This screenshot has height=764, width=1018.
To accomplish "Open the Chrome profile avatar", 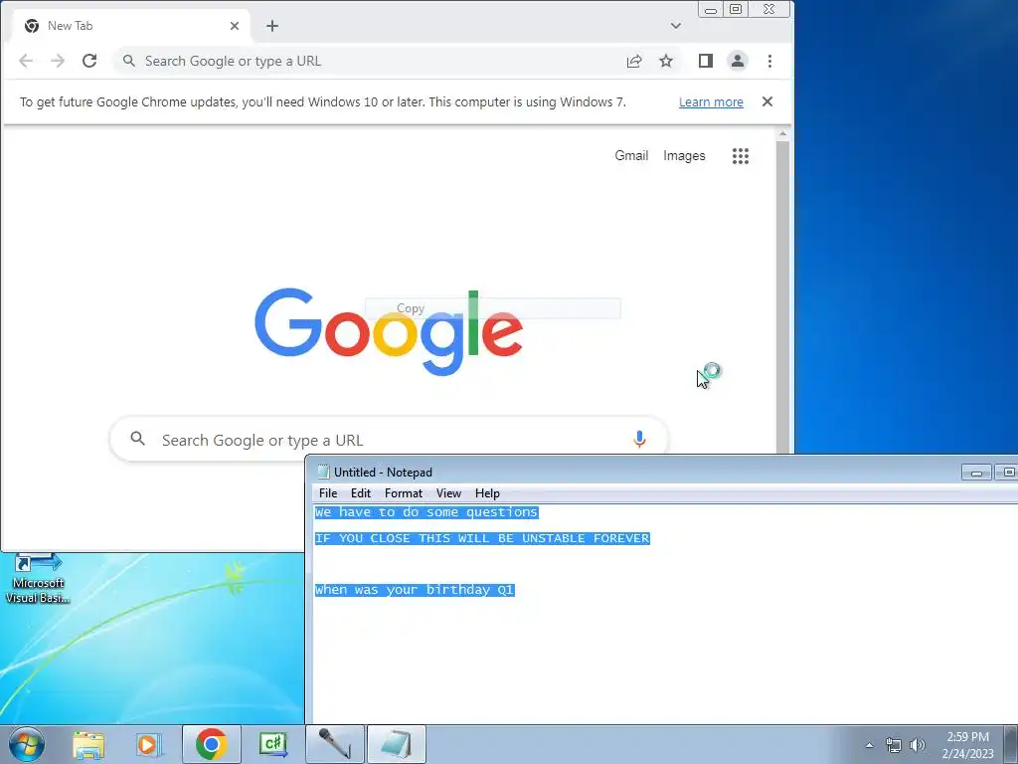I will point(738,61).
